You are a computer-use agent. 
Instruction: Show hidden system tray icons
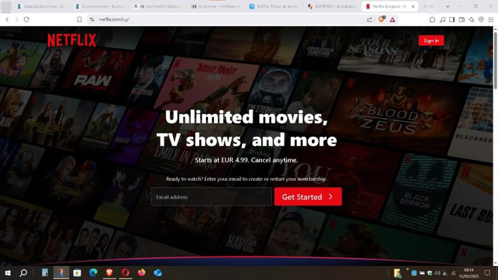408,269
